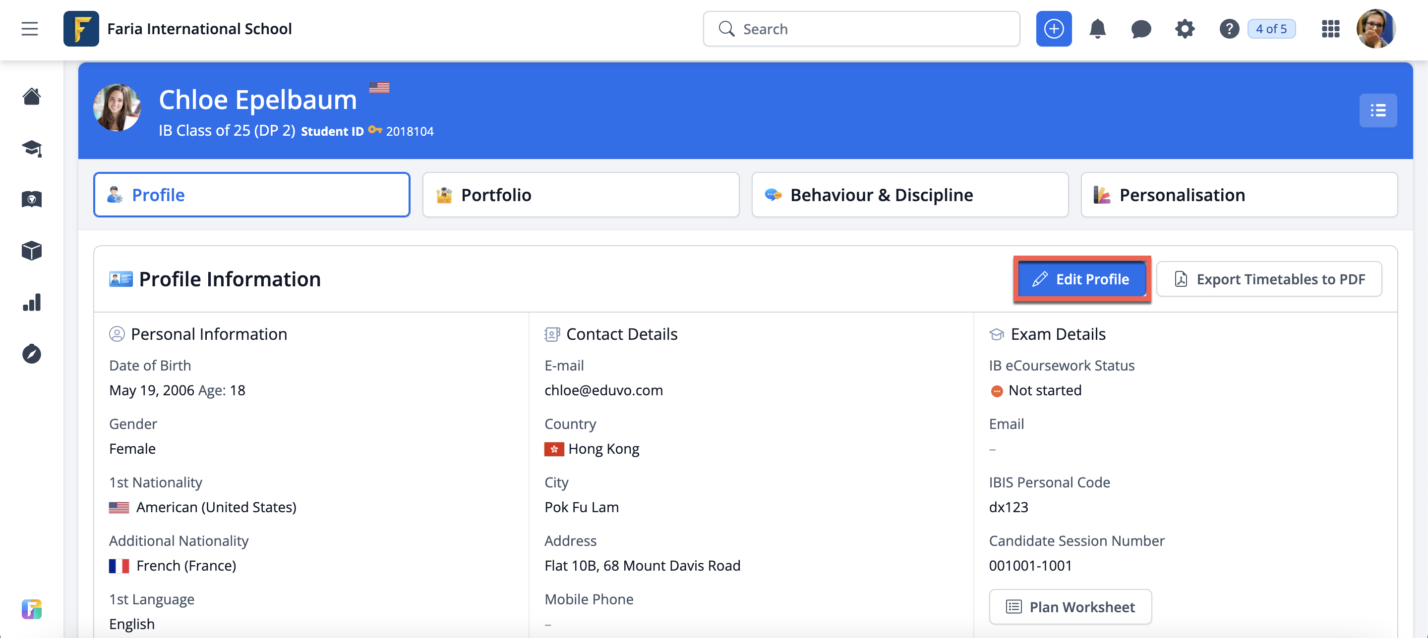
Task: Open the hamburger navigation menu
Action: (x=30, y=29)
